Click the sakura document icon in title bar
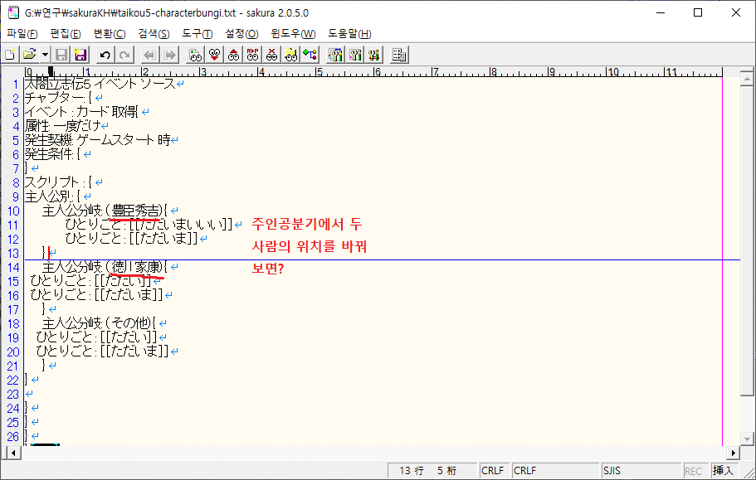The image size is (756, 480). point(13,12)
